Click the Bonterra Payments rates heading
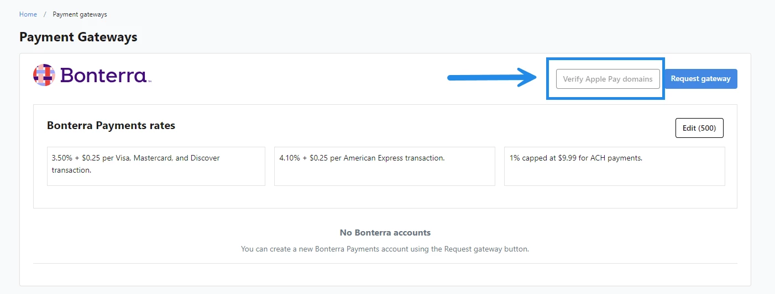Viewport: 775px width, 294px height. [111, 126]
